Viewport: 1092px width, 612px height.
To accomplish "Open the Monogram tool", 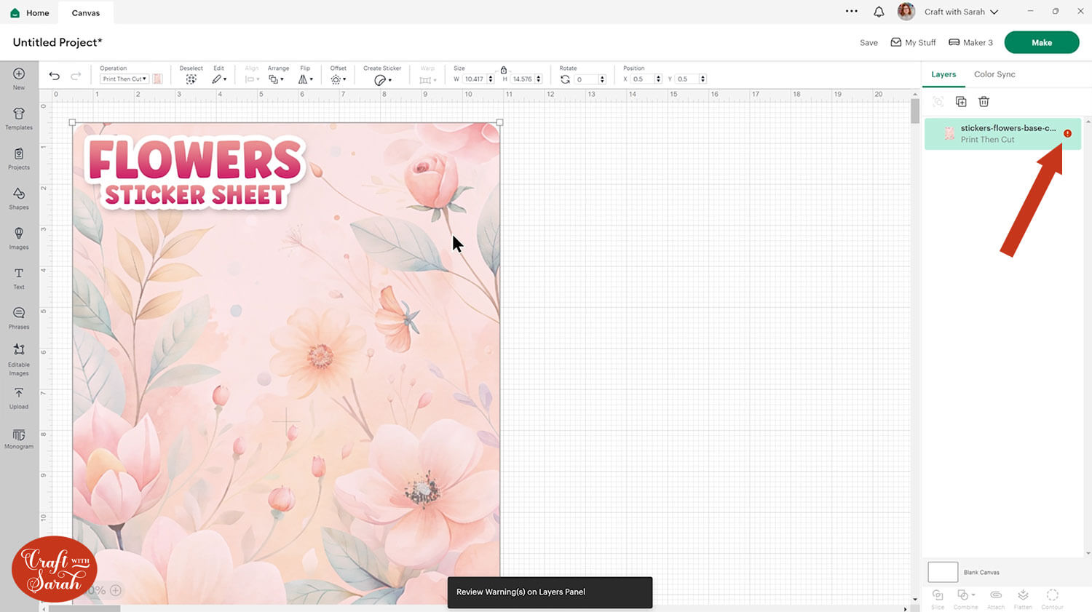I will tap(19, 437).
